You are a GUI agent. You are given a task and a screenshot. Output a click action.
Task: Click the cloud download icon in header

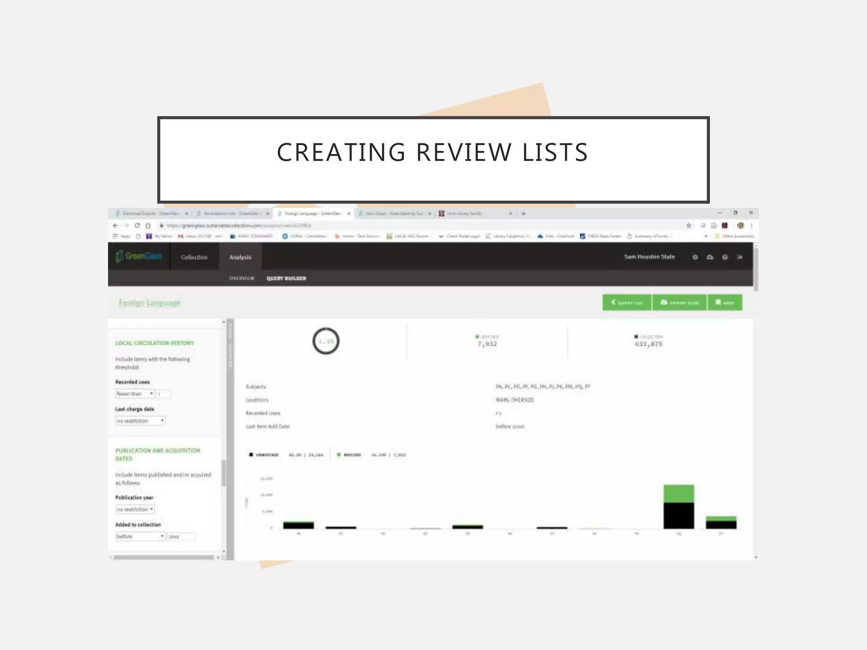coord(710,257)
